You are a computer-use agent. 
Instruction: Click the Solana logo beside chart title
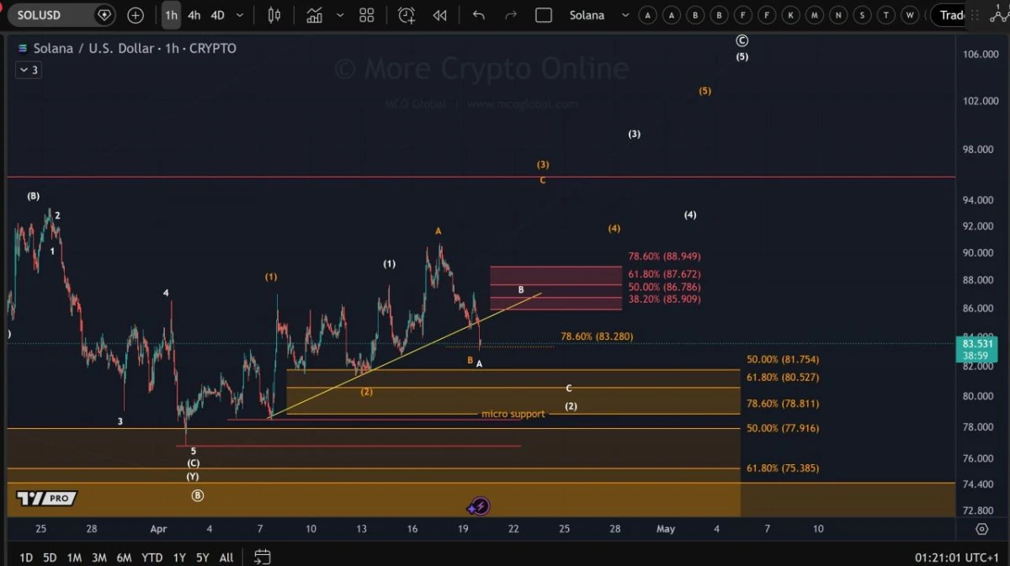click(x=22, y=49)
